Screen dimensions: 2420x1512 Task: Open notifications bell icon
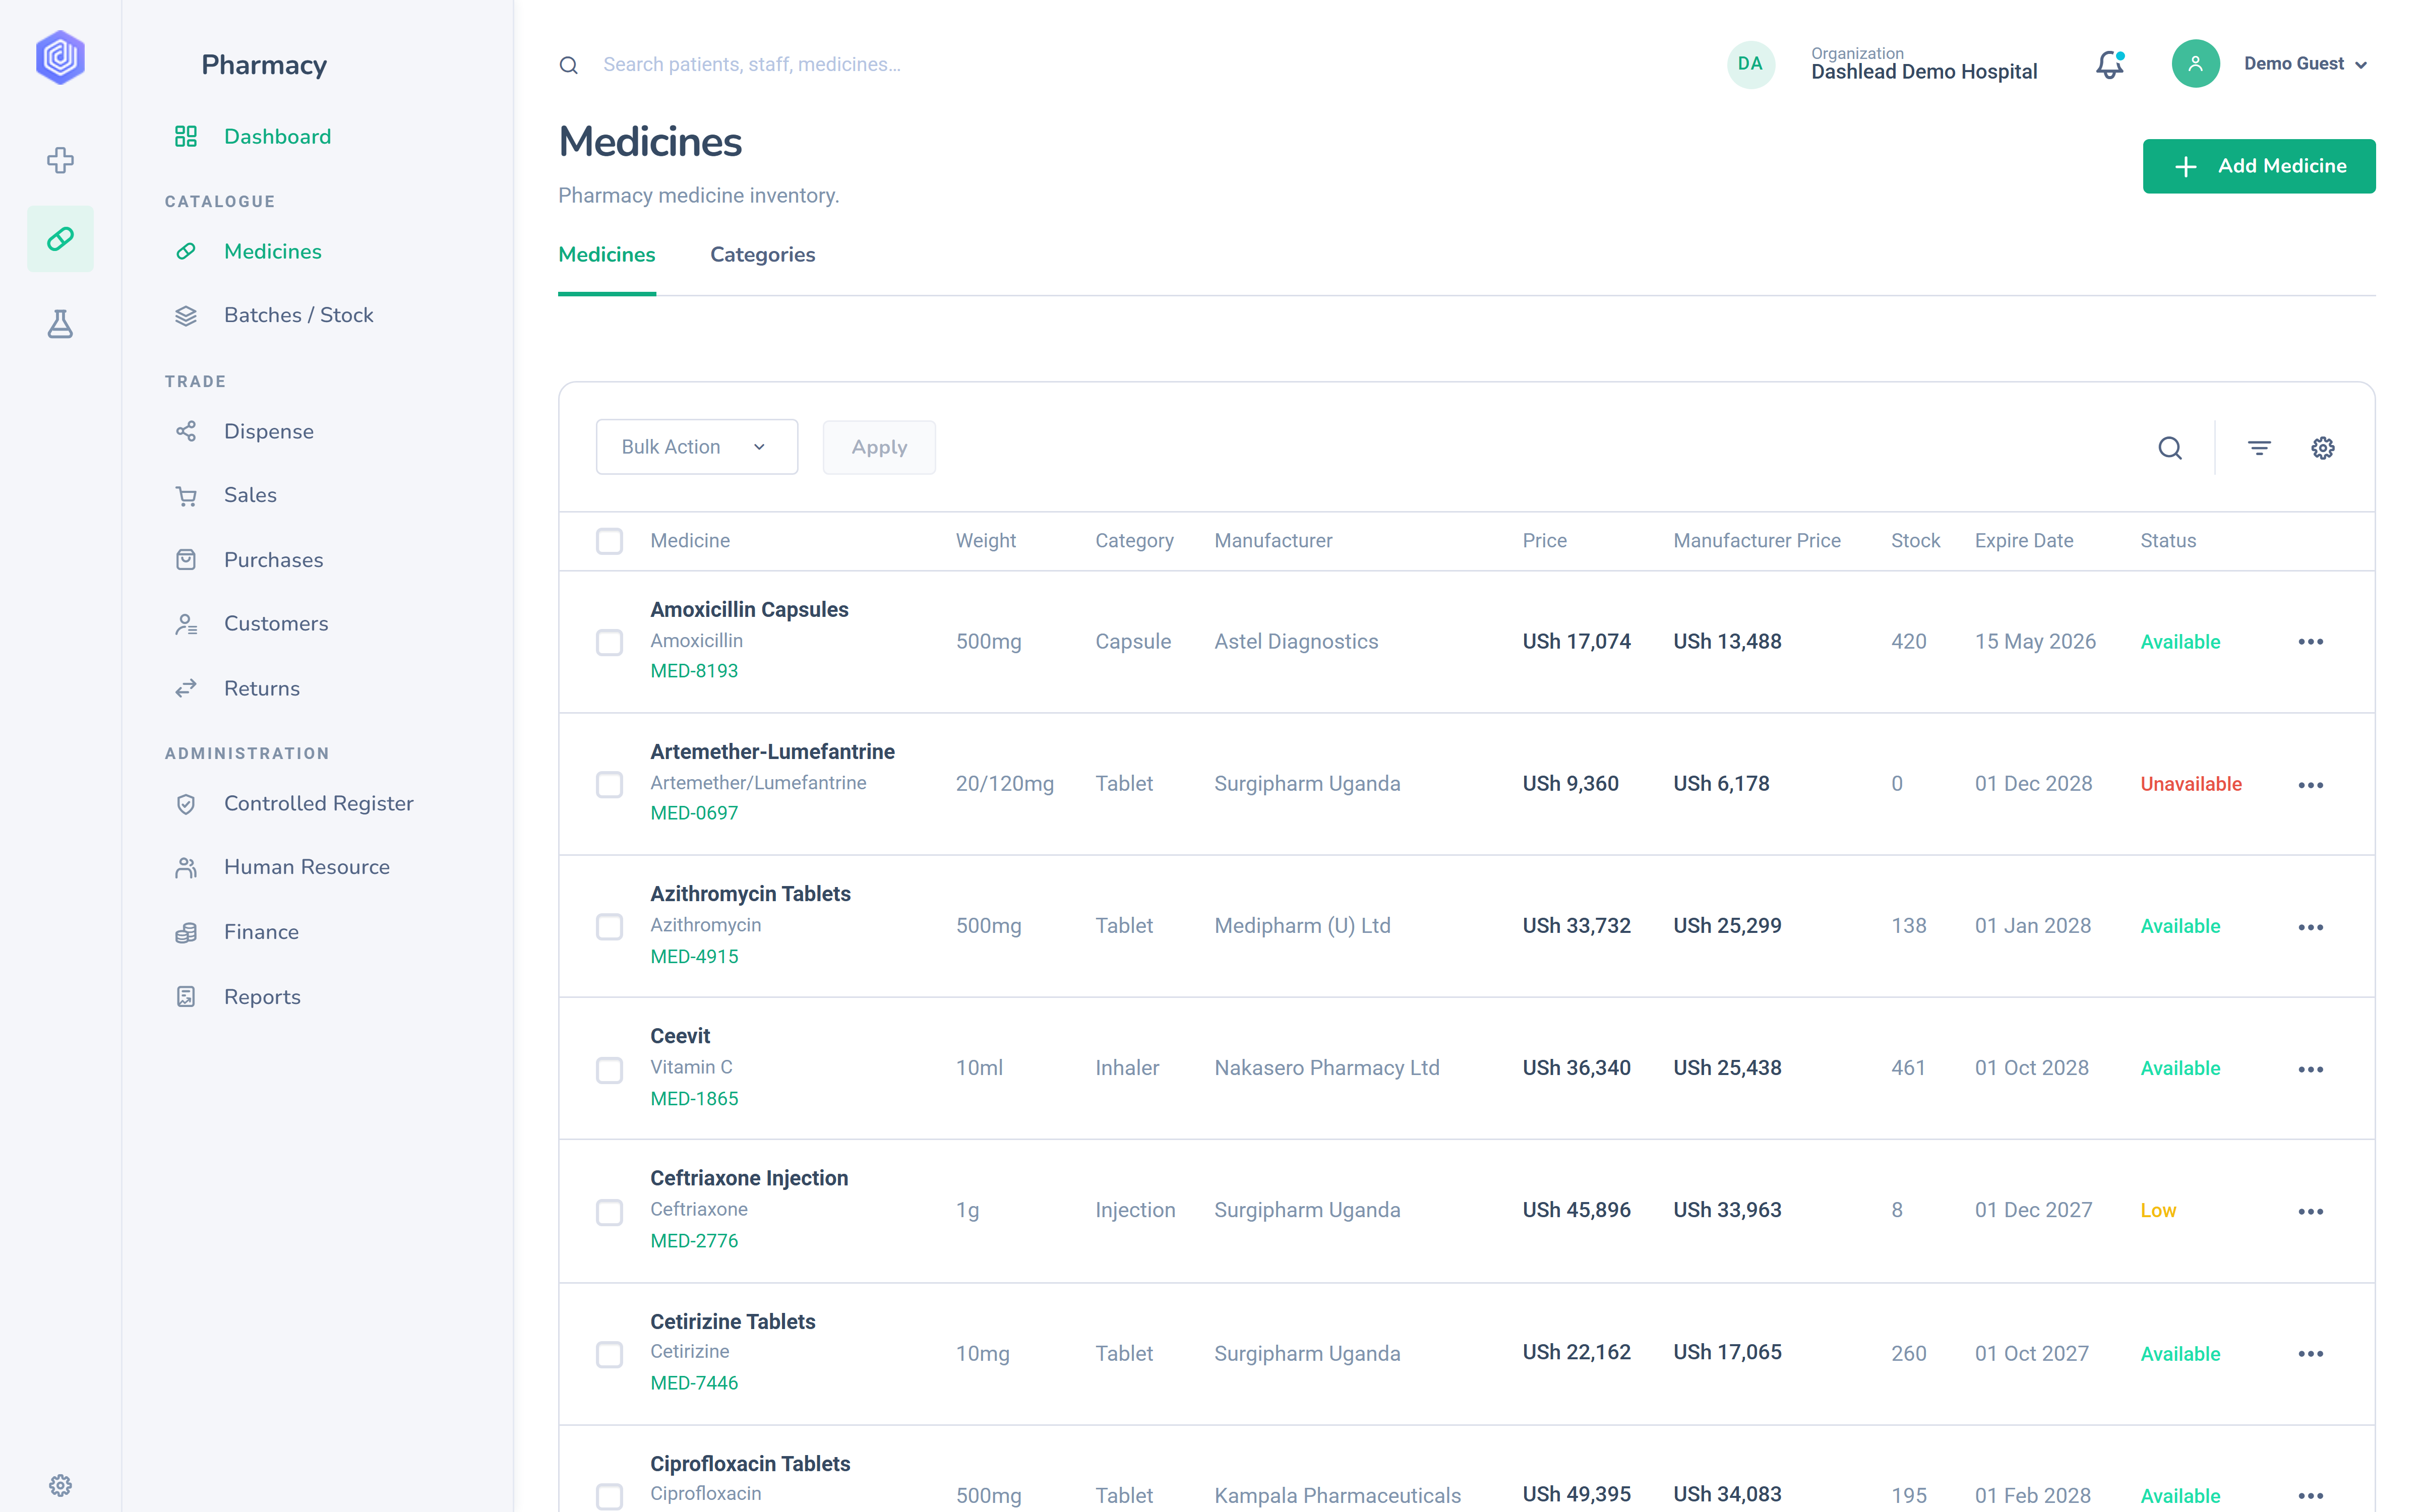[2110, 64]
